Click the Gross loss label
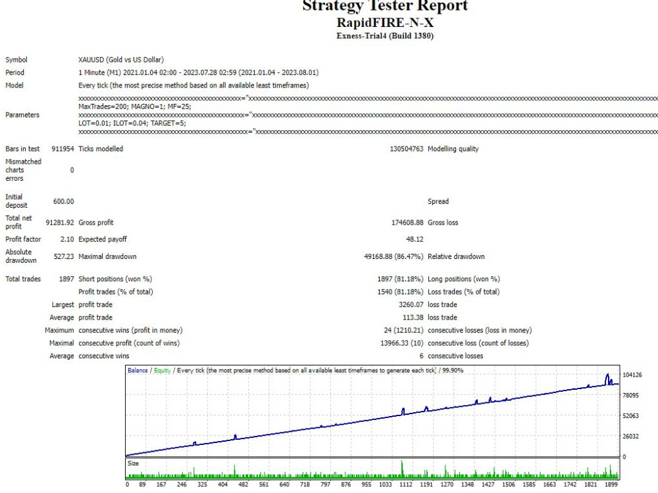 (x=443, y=223)
